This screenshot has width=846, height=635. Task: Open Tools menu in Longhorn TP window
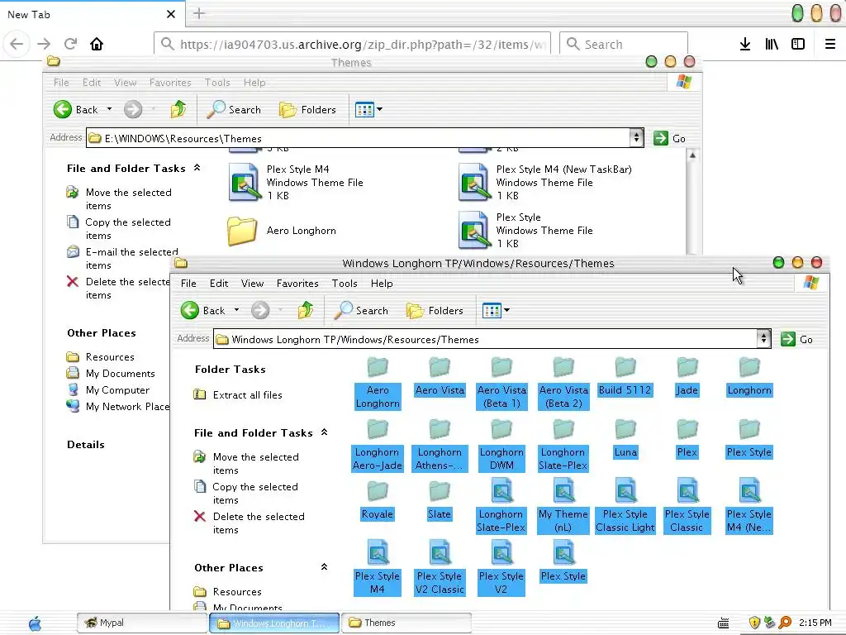[345, 284]
